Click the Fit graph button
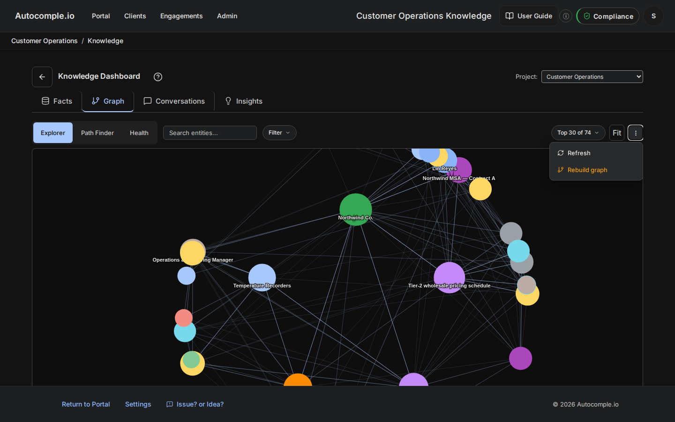Viewport: 675px width, 422px height. (617, 133)
